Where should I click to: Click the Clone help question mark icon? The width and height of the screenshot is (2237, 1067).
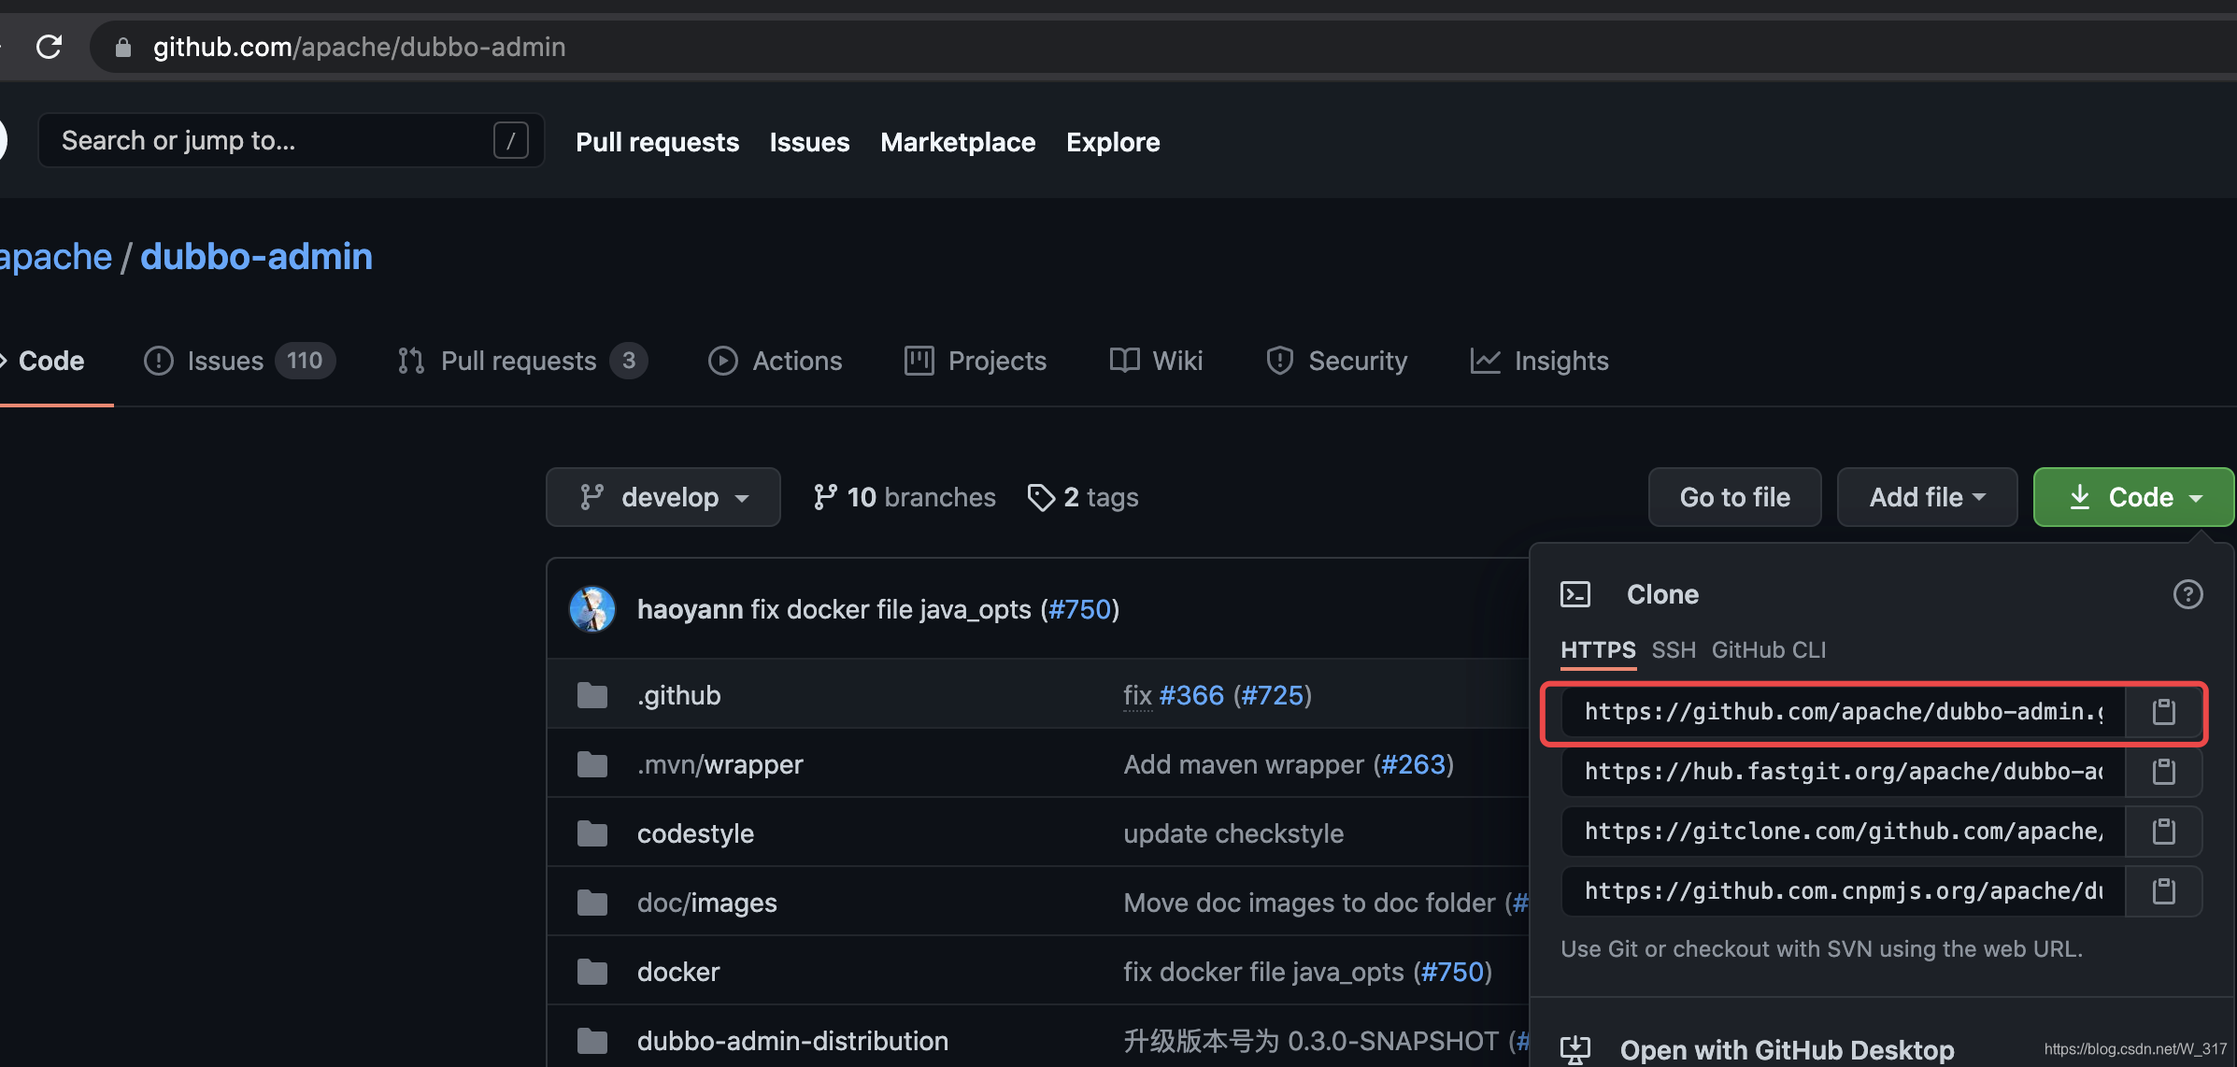(x=2187, y=594)
